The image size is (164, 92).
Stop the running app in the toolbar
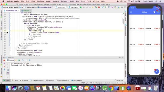tap(99, 7)
